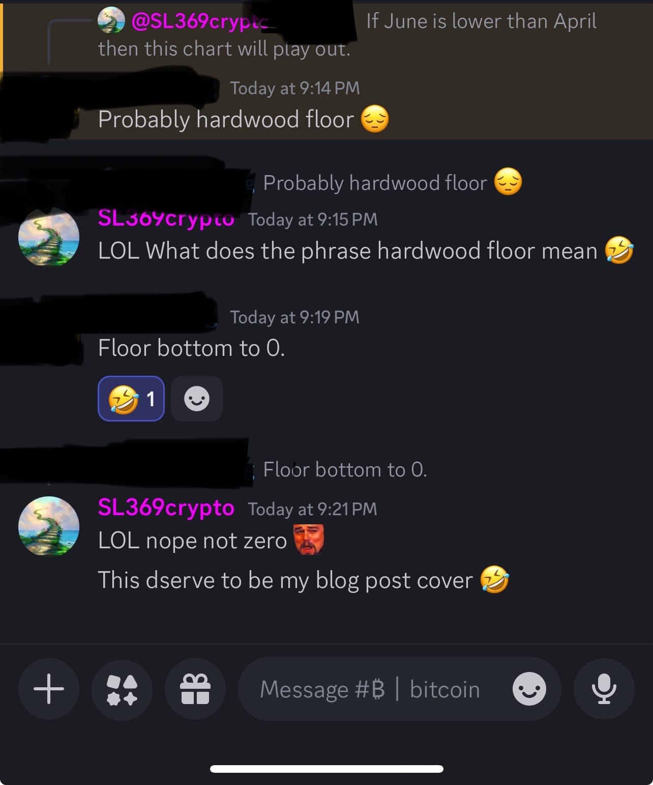The width and height of the screenshot is (653, 785).
Task: Tap the custom red face emoji
Action: pos(309,540)
